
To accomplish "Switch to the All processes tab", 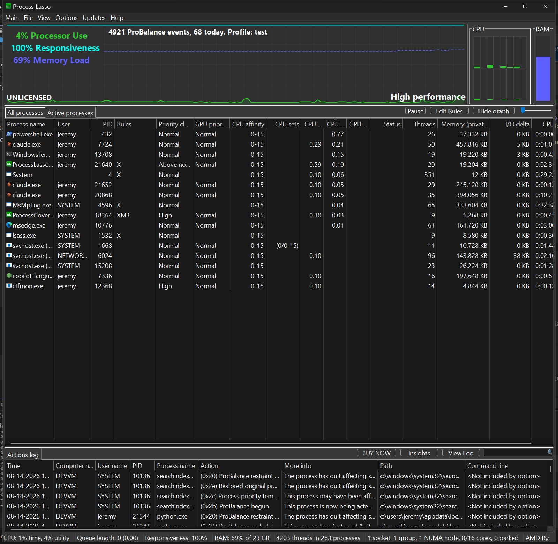I will (x=25, y=113).
